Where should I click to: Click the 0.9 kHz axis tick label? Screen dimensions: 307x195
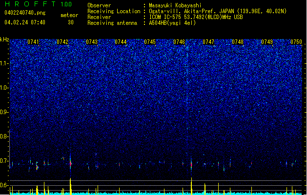click(4, 112)
